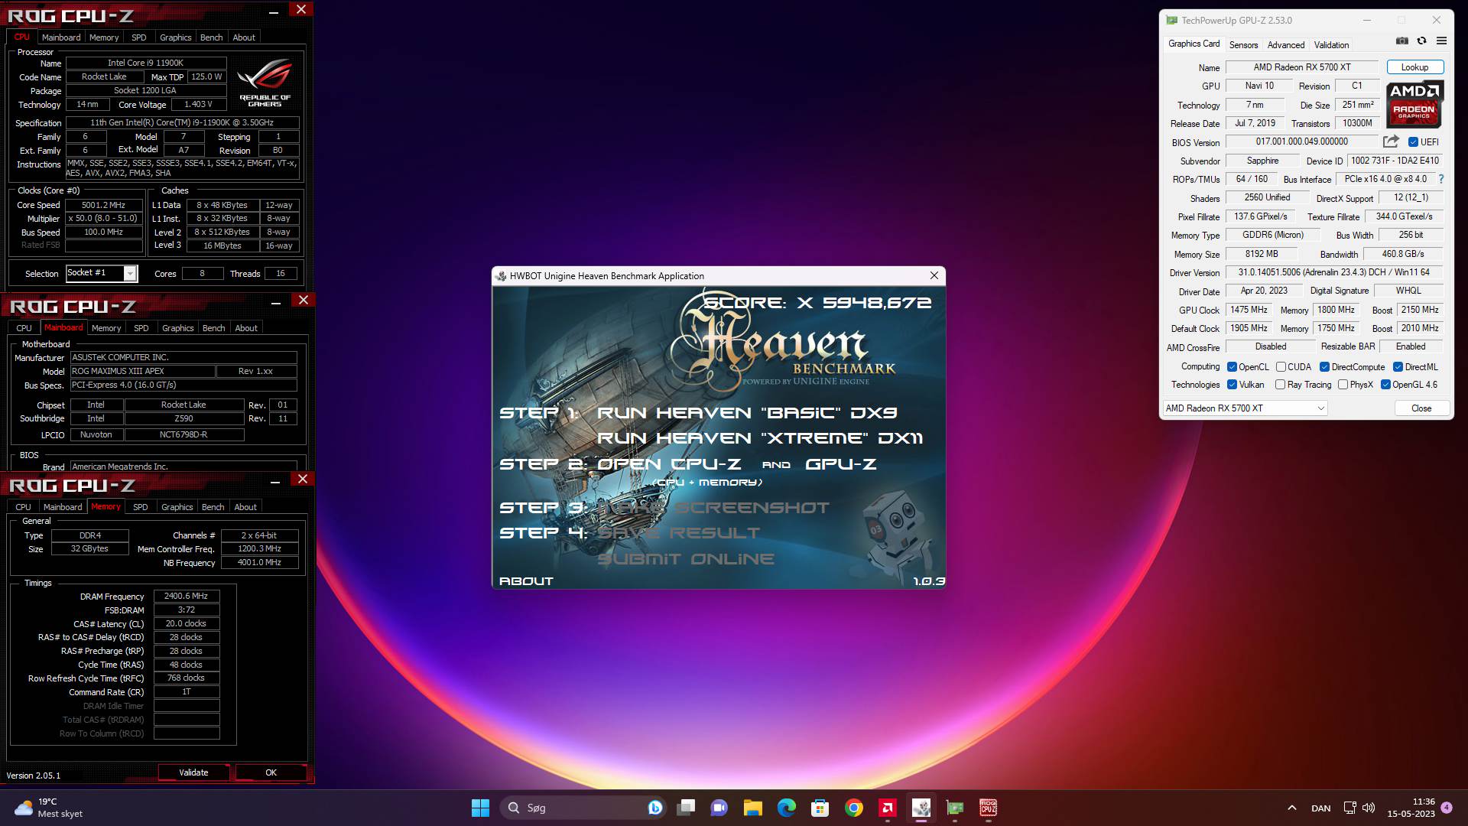Click the DAN language indicator in the taskbar

click(x=1320, y=808)
